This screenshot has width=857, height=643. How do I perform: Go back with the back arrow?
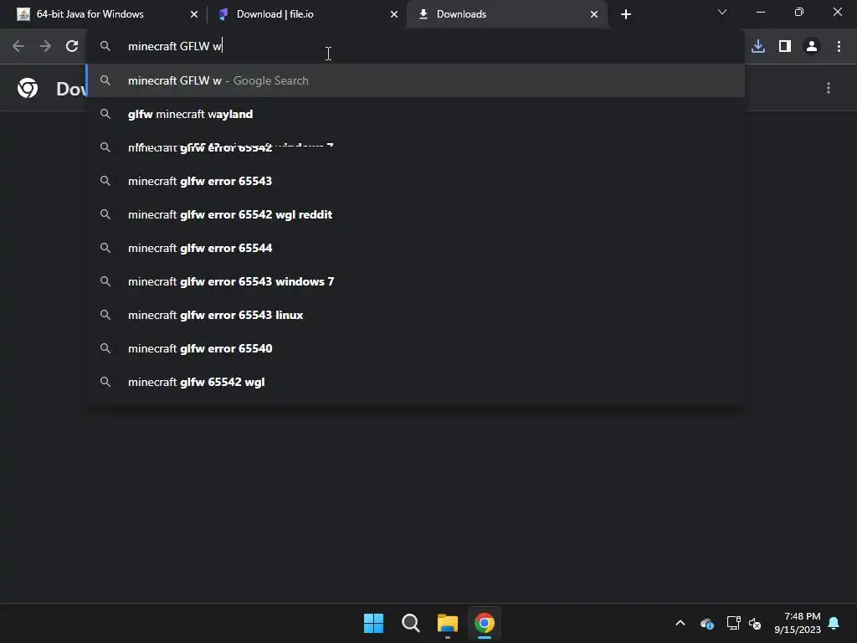coord(18,46)
